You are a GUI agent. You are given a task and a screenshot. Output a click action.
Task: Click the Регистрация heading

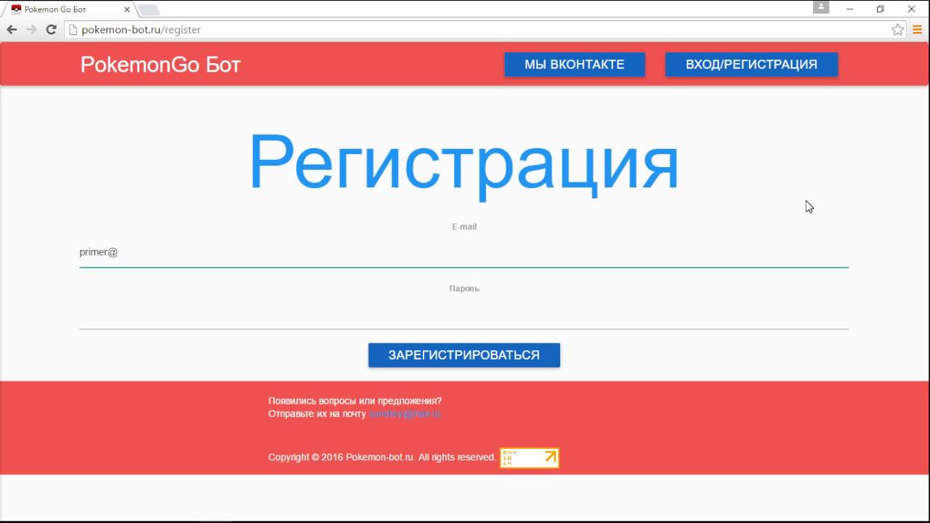pyautogui.click(x=464, y=164)
